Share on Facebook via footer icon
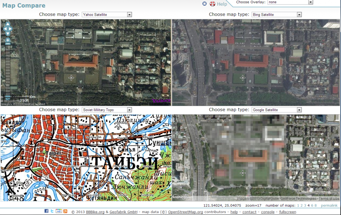This screenshot has height=215, width=341. (46, 211)
